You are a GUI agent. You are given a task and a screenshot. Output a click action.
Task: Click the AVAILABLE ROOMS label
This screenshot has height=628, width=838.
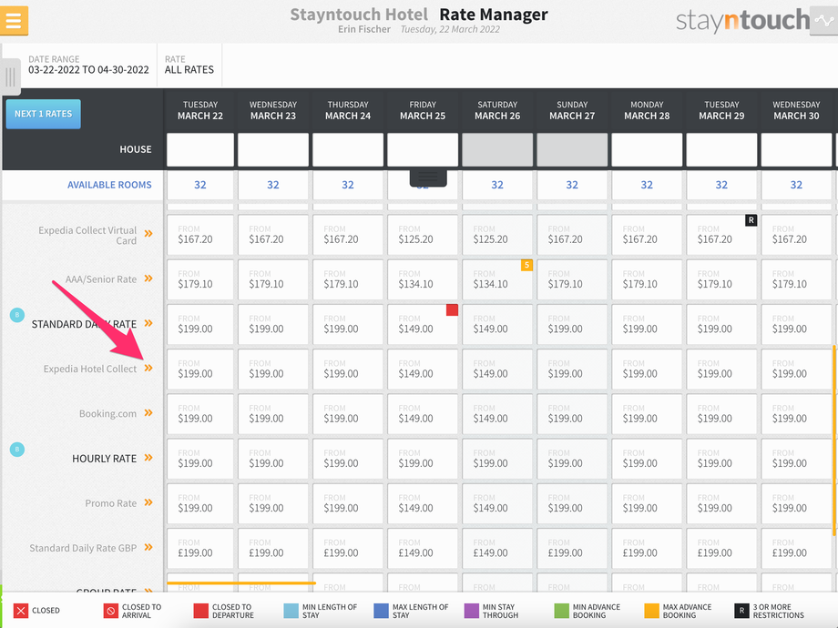[x=109, y=185]
